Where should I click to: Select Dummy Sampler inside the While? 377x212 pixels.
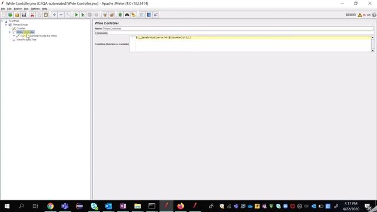pos(38,36)
